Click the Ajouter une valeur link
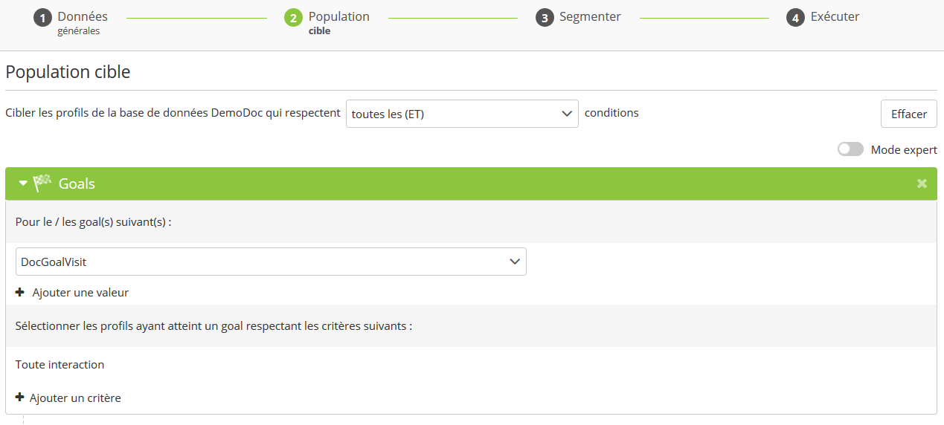This screenshot has width=944, height=425. coord(80,293)
